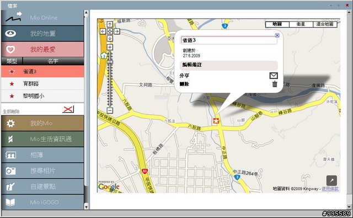Click the 刪除 label in the bubble
The width and height of the screenshot is (353, 218).
(x=184, y=84)
